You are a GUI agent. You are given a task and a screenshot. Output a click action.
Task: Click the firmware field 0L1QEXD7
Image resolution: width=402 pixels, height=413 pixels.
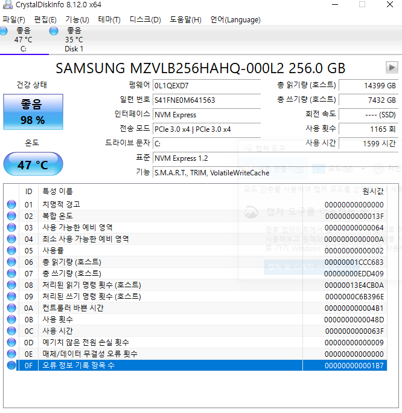tap(206, 86)
